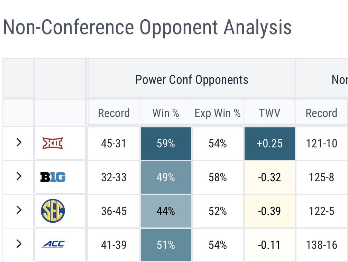Expand the Big 12 row chevron
348x262 pixels.
pos(19,143)
